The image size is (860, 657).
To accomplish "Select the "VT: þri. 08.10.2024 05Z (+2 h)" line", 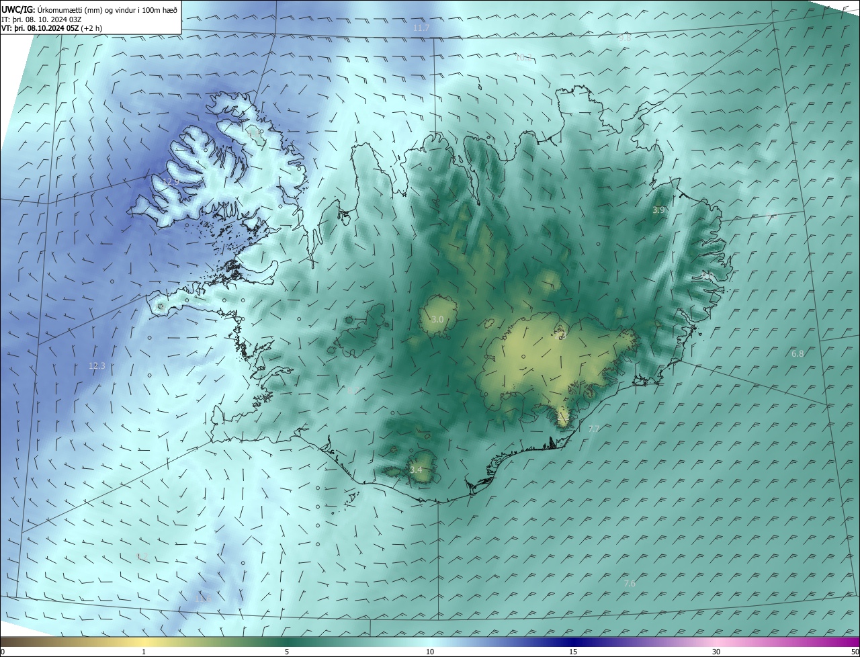I will coord(52,29).
